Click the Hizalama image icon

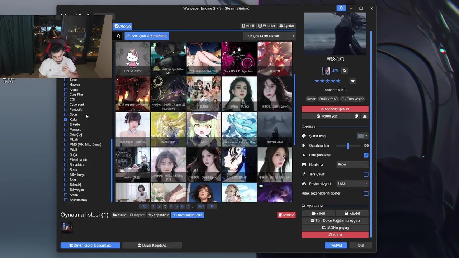pos(304,164)
